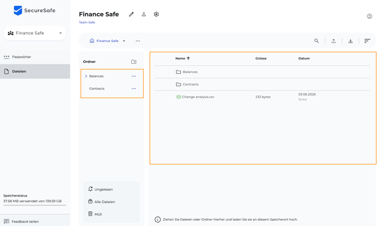
Task: Open the members person icon next to the title
Action: (144, 14)
